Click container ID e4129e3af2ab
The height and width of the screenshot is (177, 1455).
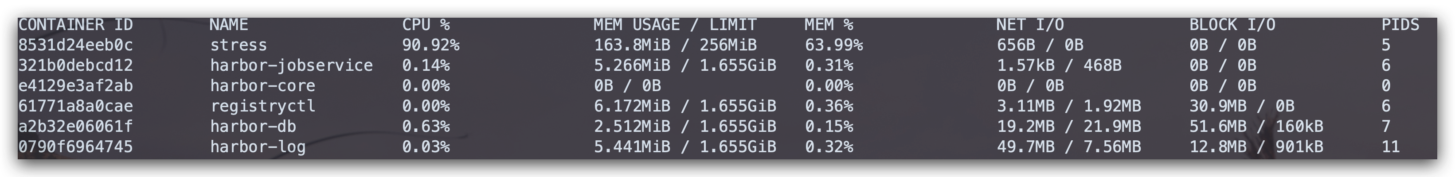click(x=75, y=86)
